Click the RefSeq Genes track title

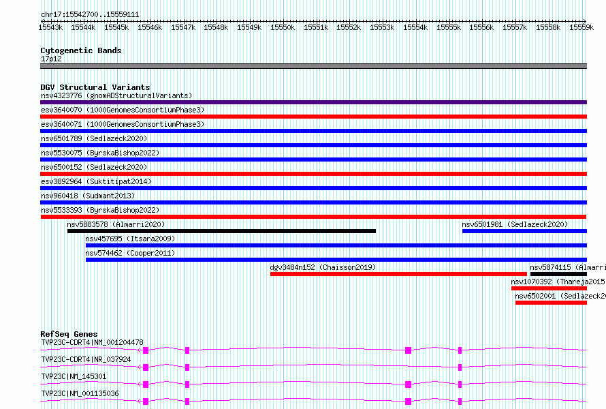(x=69, y=334)
